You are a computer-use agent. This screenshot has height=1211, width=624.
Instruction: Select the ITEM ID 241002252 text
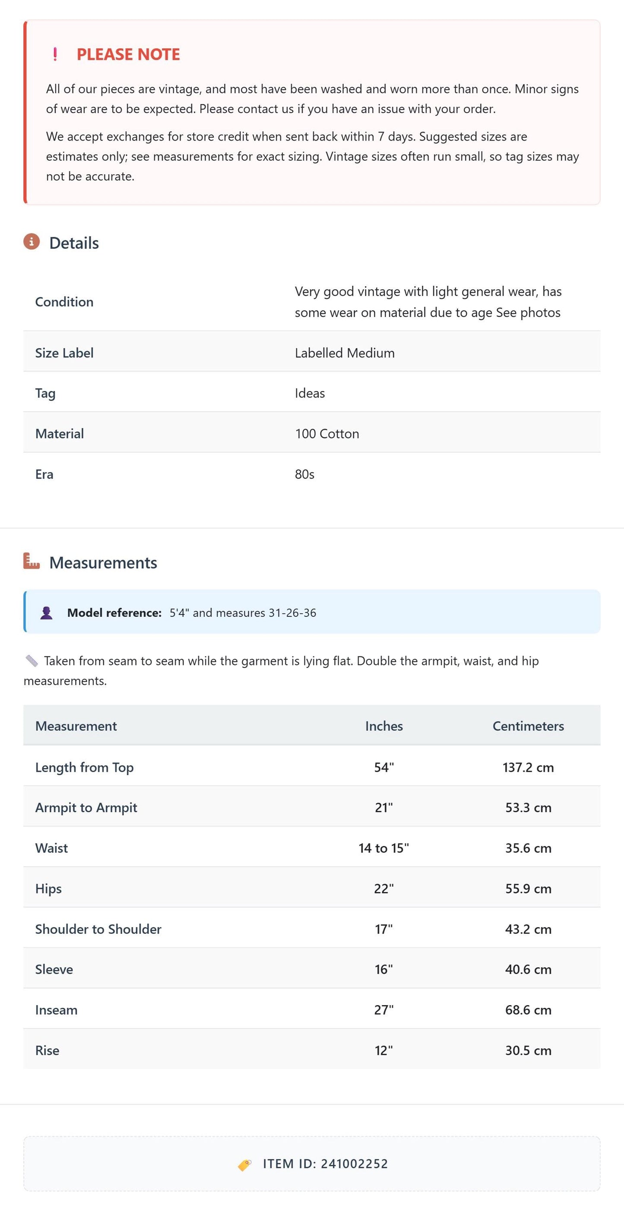click(x=326, y=1164)
